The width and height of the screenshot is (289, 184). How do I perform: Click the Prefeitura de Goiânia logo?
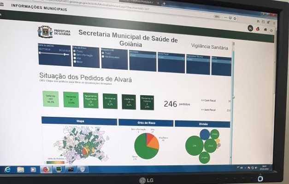[x=54, y=32]
